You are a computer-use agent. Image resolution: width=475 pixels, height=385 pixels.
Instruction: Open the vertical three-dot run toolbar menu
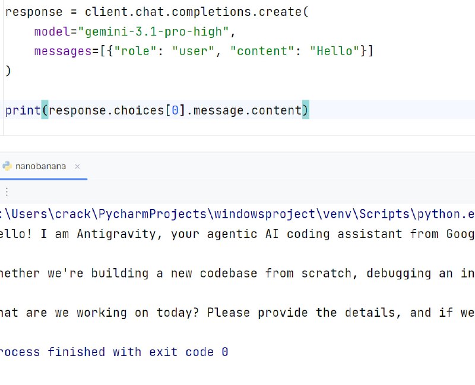coord(7,192)
